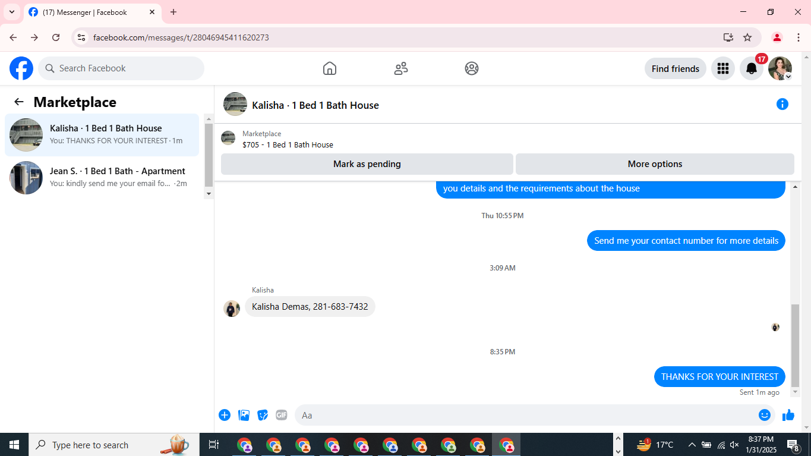The width and height of the screenshot is (811, 456).
Task: Click the address bar URL
Action: (x=181, y=37)
